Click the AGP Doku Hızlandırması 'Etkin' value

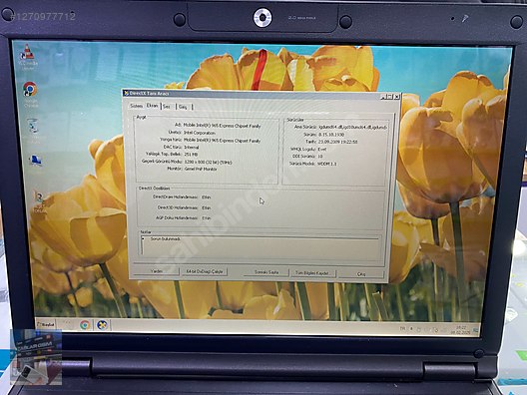tap(206, 218)
